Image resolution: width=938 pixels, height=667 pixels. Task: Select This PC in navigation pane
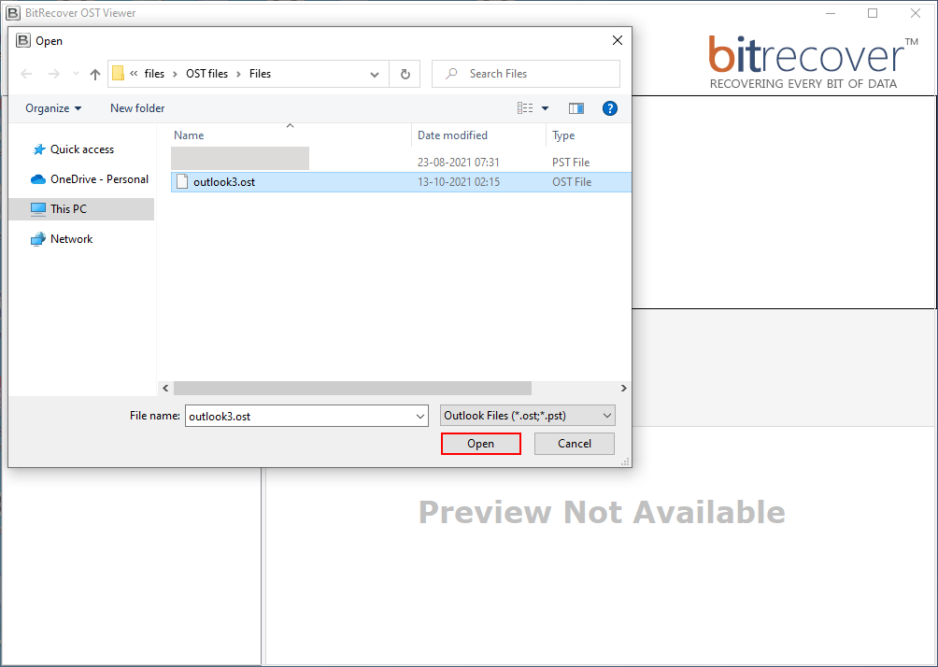click(68, 209)
